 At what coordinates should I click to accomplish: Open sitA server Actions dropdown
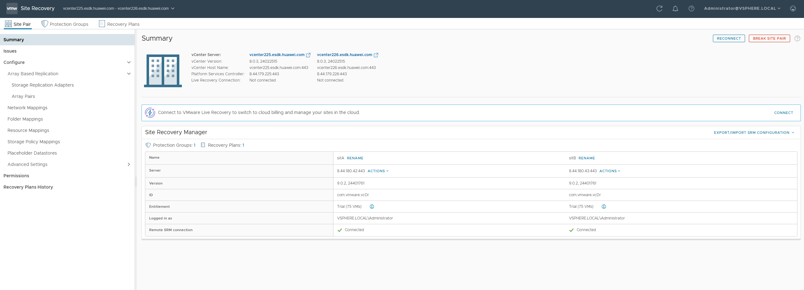pos(378,171)
